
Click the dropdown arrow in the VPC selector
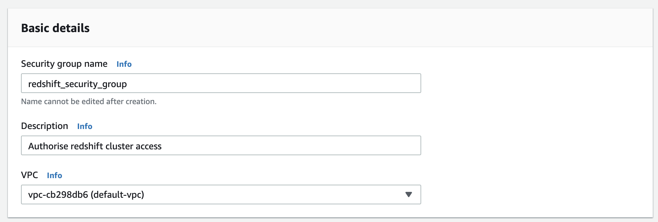[408, 194]
